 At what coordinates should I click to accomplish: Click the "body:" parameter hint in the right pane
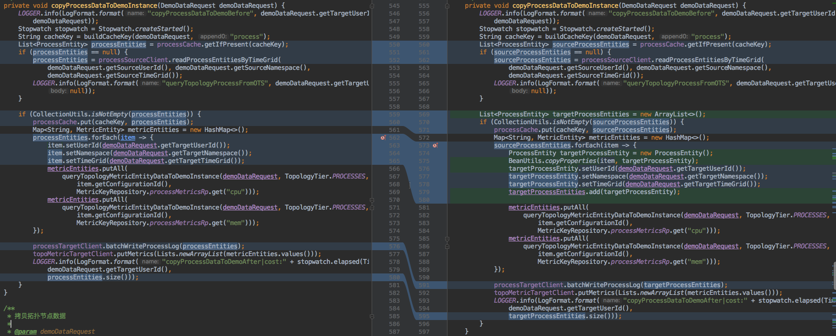click(x=520, y=91)
